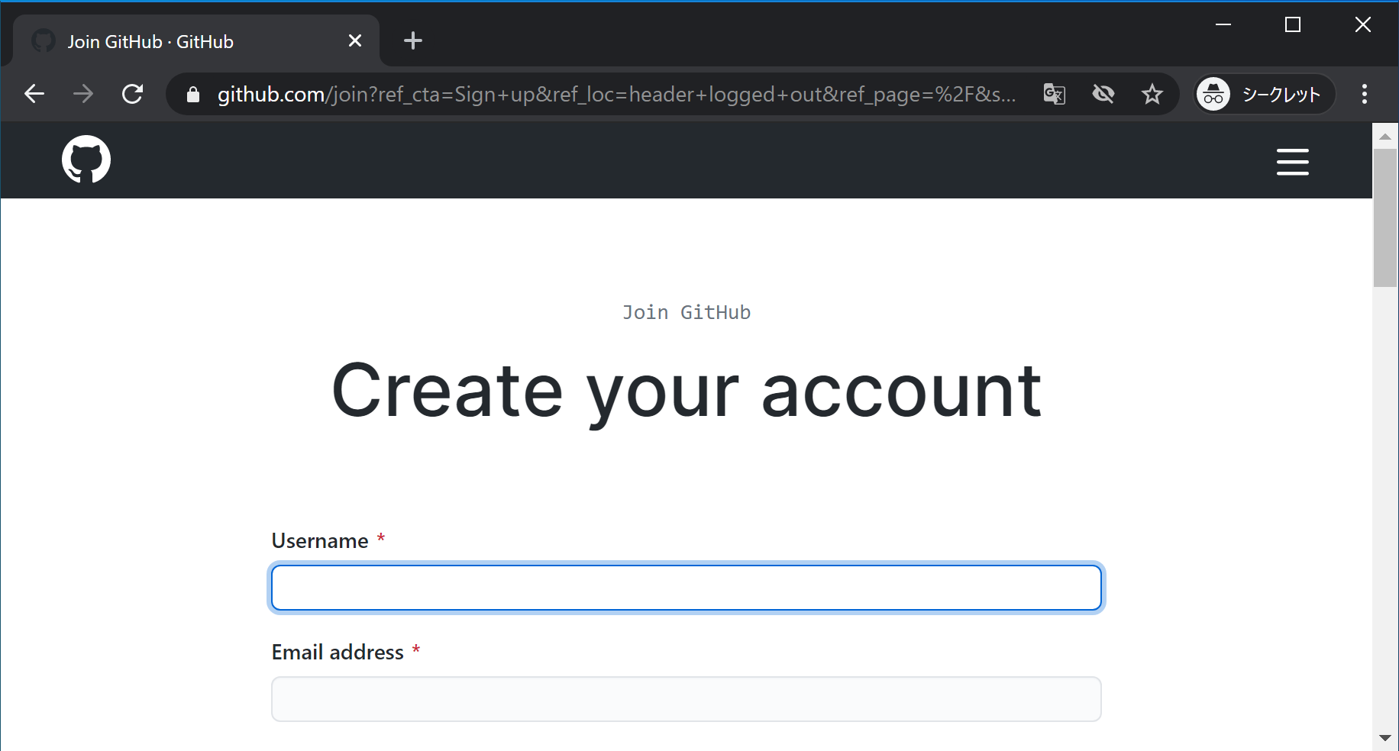
Task: Click the incognito profile icon
Action: (1214, 94)
